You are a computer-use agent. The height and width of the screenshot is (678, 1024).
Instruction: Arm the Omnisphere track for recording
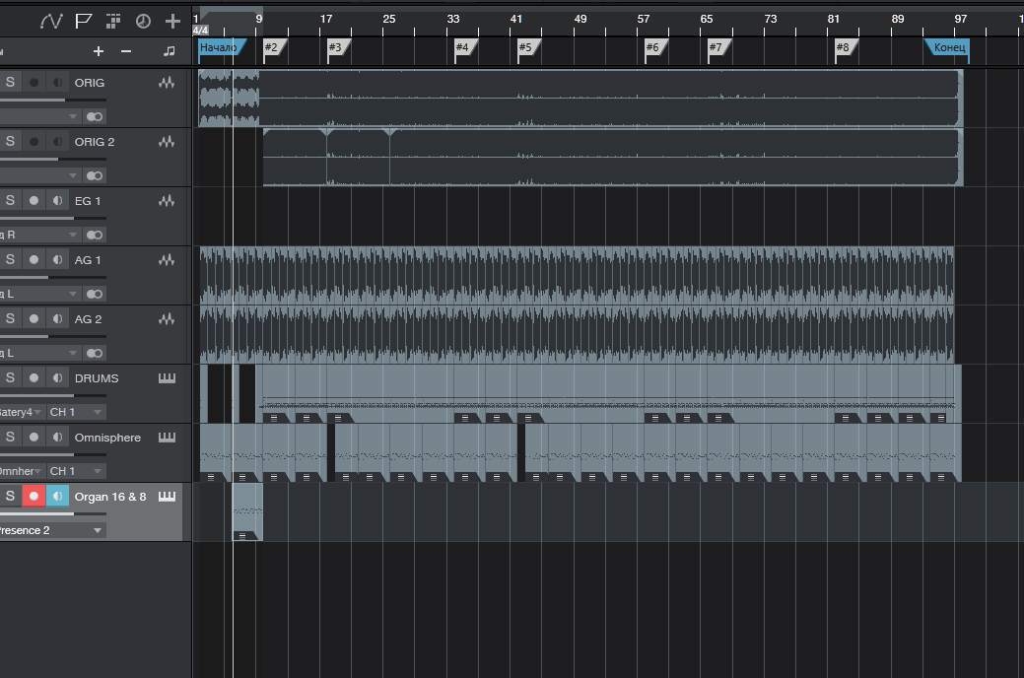(34, 437)
